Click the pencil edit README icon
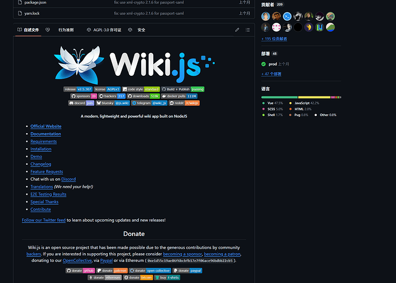Image resolution: width=396 pixels, height=283 pixels. (x=237, y=30)
